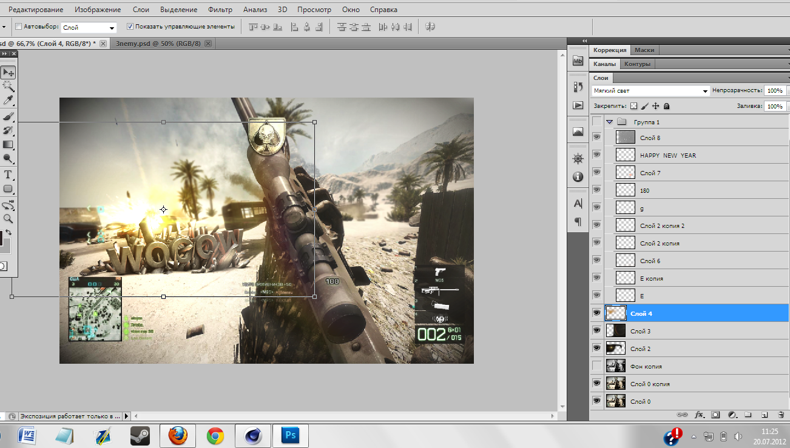Show the Фон копия layer

(x=597, y=366)
